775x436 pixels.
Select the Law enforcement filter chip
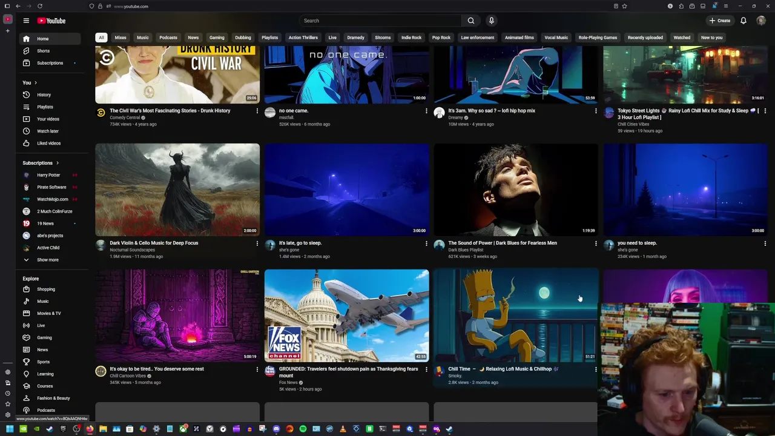tap(478, 38)
